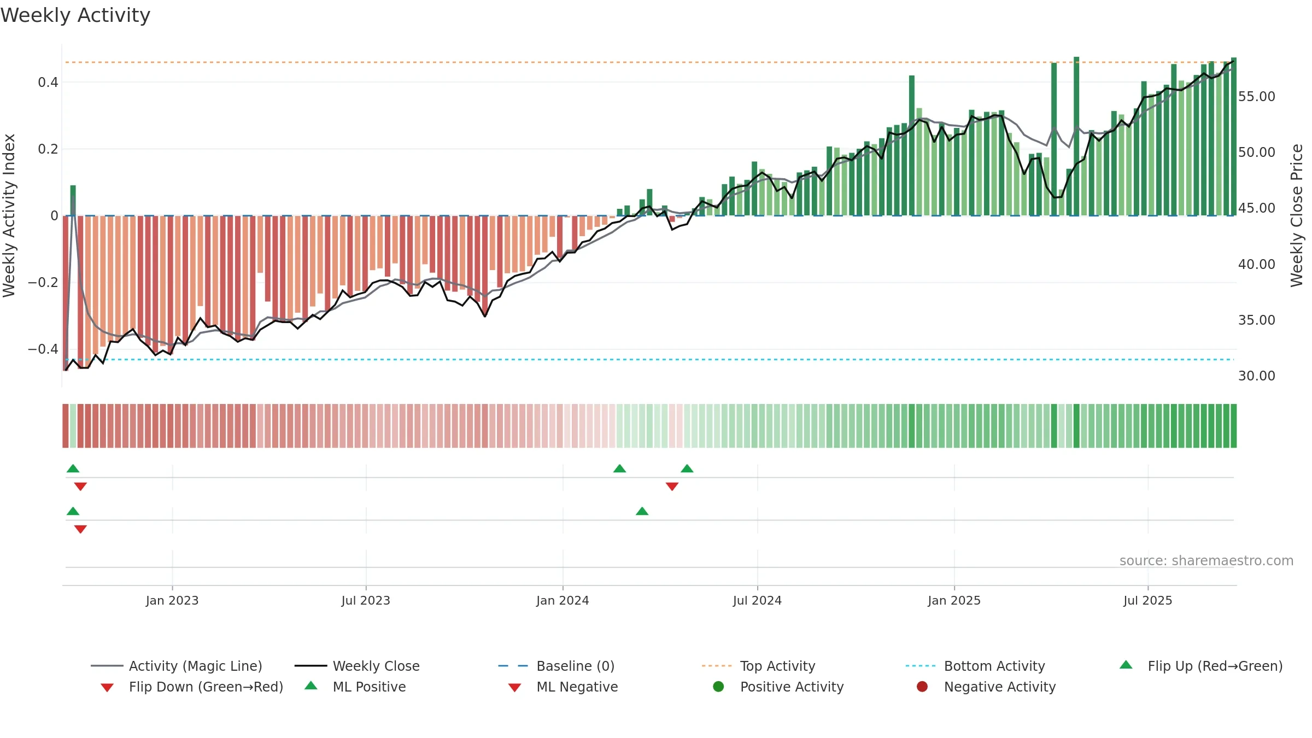
Task: Click the 30.00 price axis label
Action: tap(1256, 376)
